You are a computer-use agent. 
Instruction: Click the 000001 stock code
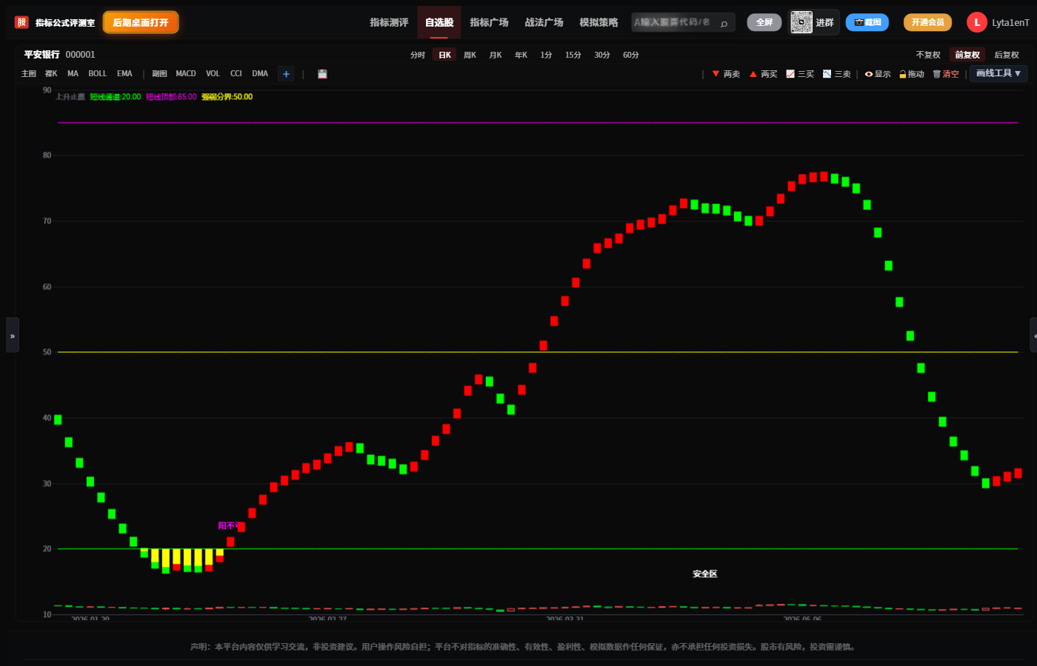(x=81, y=55)
